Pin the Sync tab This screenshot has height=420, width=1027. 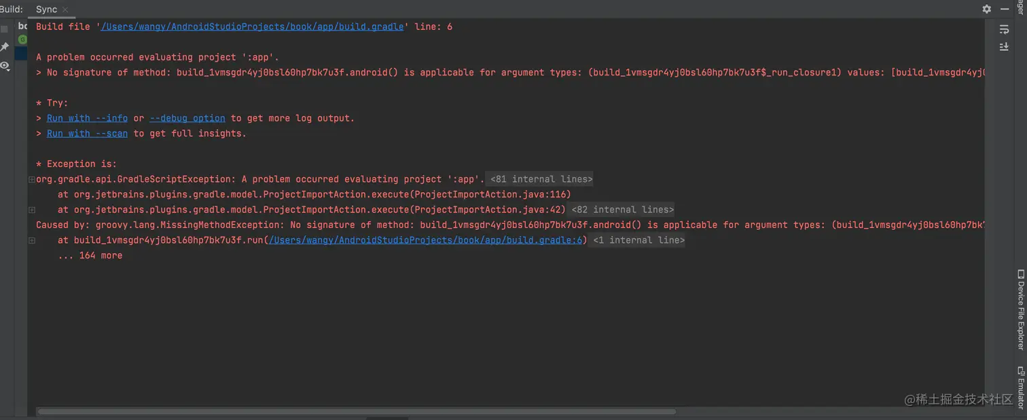click(x=4, y=47)
